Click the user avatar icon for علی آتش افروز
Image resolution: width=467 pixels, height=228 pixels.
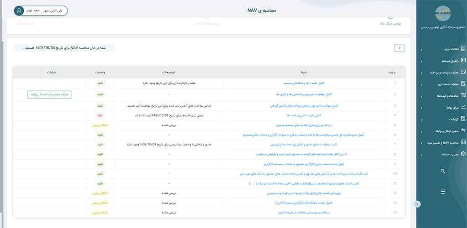click(19, 11)
